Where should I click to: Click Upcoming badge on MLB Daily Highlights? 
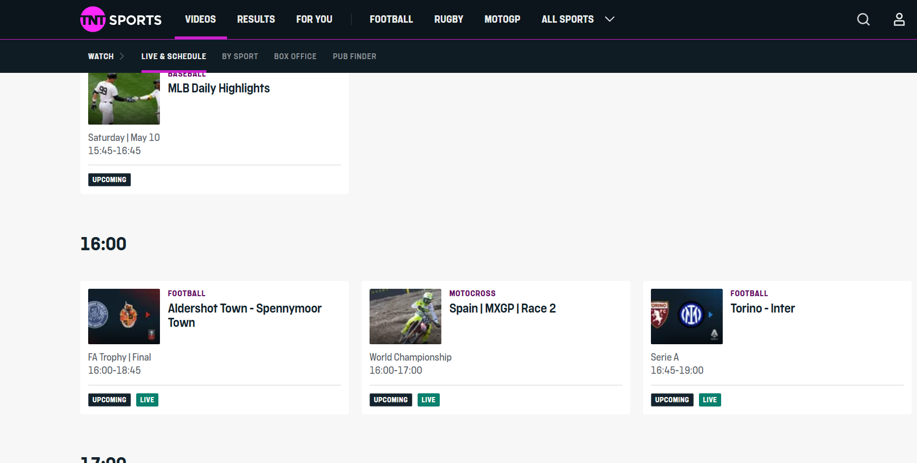coord(109,179)
